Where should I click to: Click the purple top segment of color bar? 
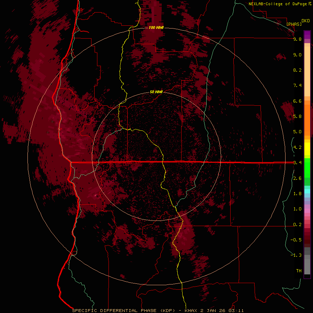click(x=307, y=35)
